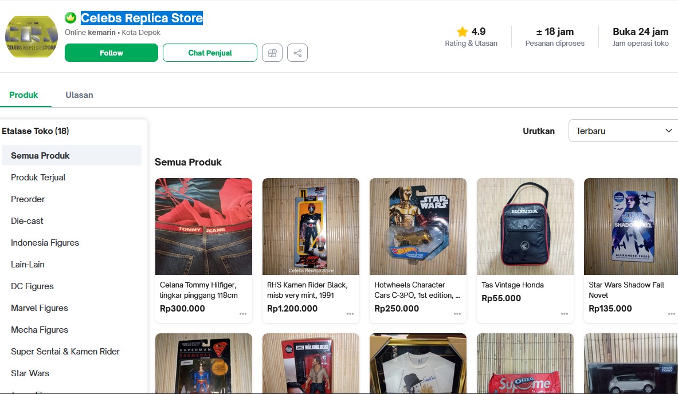
Task: Open more options for Celana Tommy Hilfiger
Action: [243, 314]
